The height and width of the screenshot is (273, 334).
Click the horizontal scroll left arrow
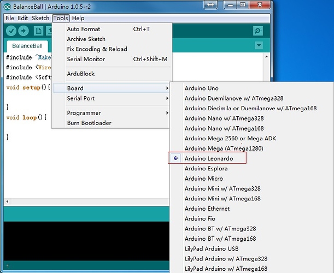(x=8, y=201)
